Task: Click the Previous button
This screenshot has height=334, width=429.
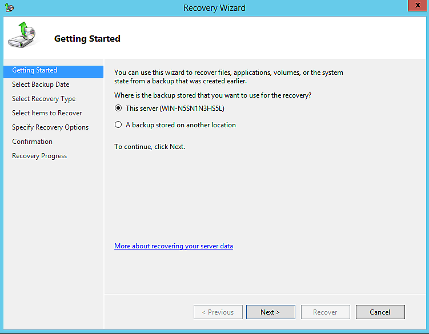Action: pos(218,312)
